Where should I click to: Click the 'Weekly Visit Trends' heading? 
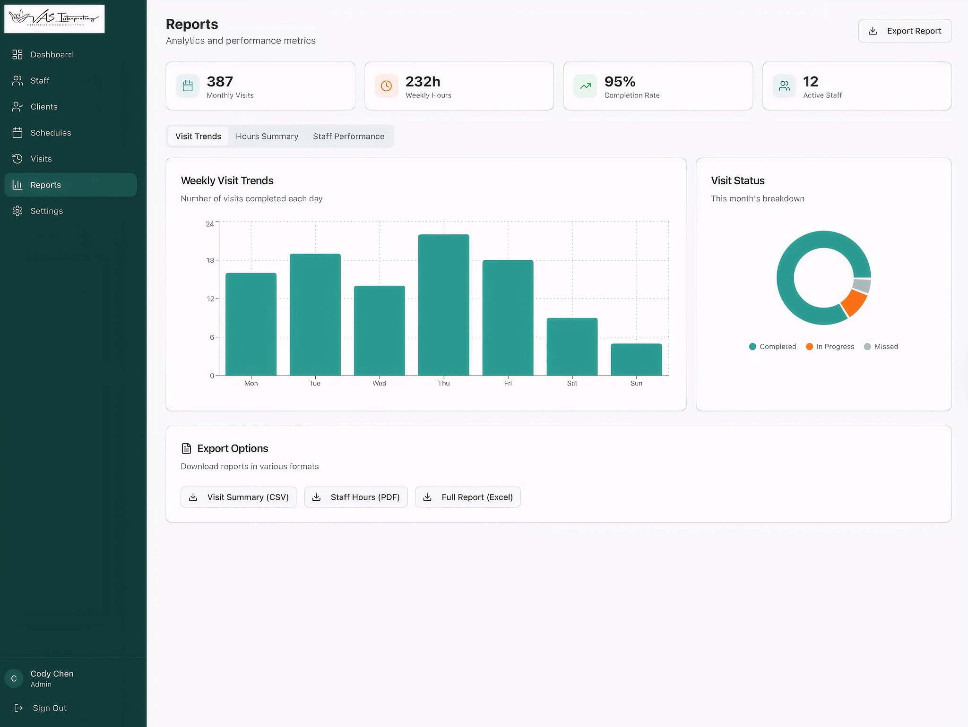pyautogui.click(x=227, y=180)
